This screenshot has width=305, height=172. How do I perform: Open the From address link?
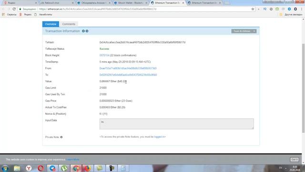coord(128,68)
